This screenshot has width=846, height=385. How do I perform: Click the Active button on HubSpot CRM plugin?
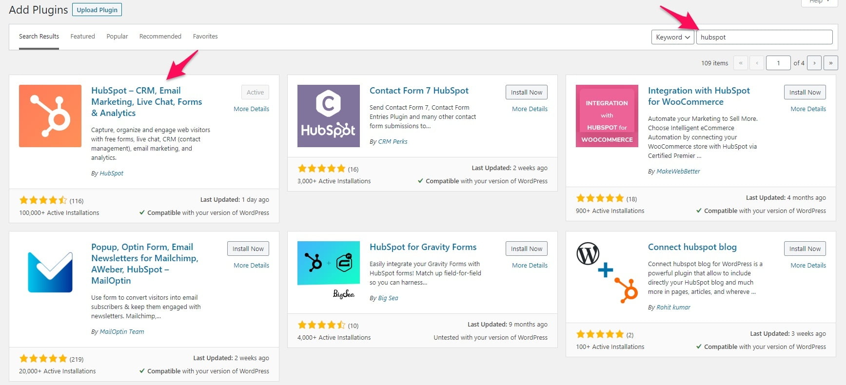[x=255, y=92]
